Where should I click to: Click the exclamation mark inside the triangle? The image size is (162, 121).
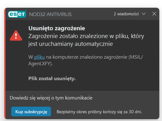16,36
